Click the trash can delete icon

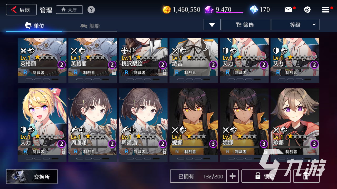tap(306, 176)
